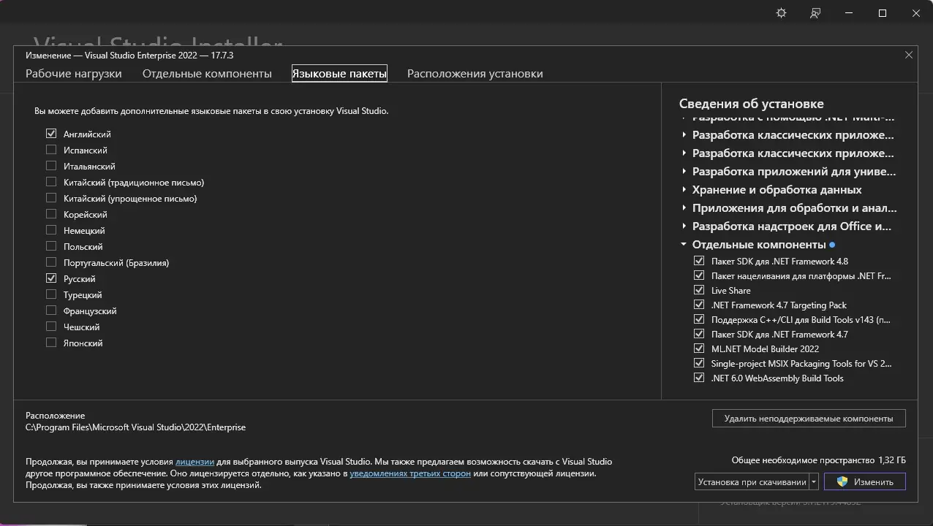Open the Установка при скачивании dropdown arrow
This screenshot has width=933, height=526.
(814, 481)
